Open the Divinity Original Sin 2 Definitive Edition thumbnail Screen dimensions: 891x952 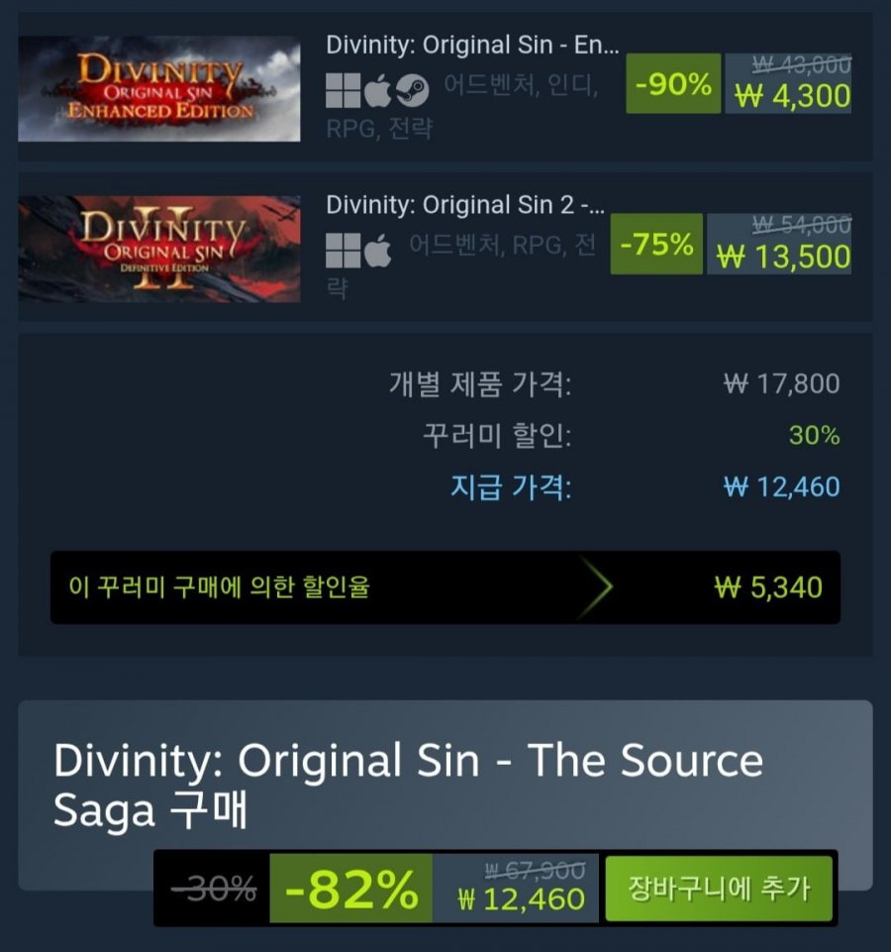pos(159,249)
